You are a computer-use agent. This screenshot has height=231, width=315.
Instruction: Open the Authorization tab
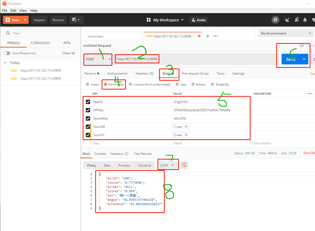tap(117, 74)
